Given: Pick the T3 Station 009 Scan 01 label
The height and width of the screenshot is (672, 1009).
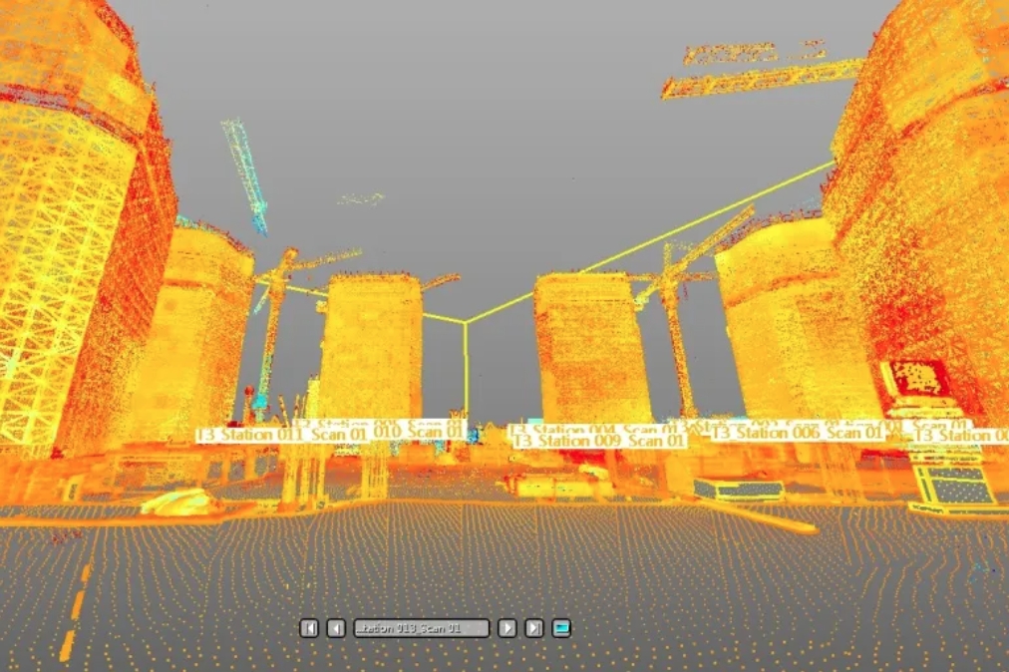Looking at the screenshot, I should coord(599,441).
